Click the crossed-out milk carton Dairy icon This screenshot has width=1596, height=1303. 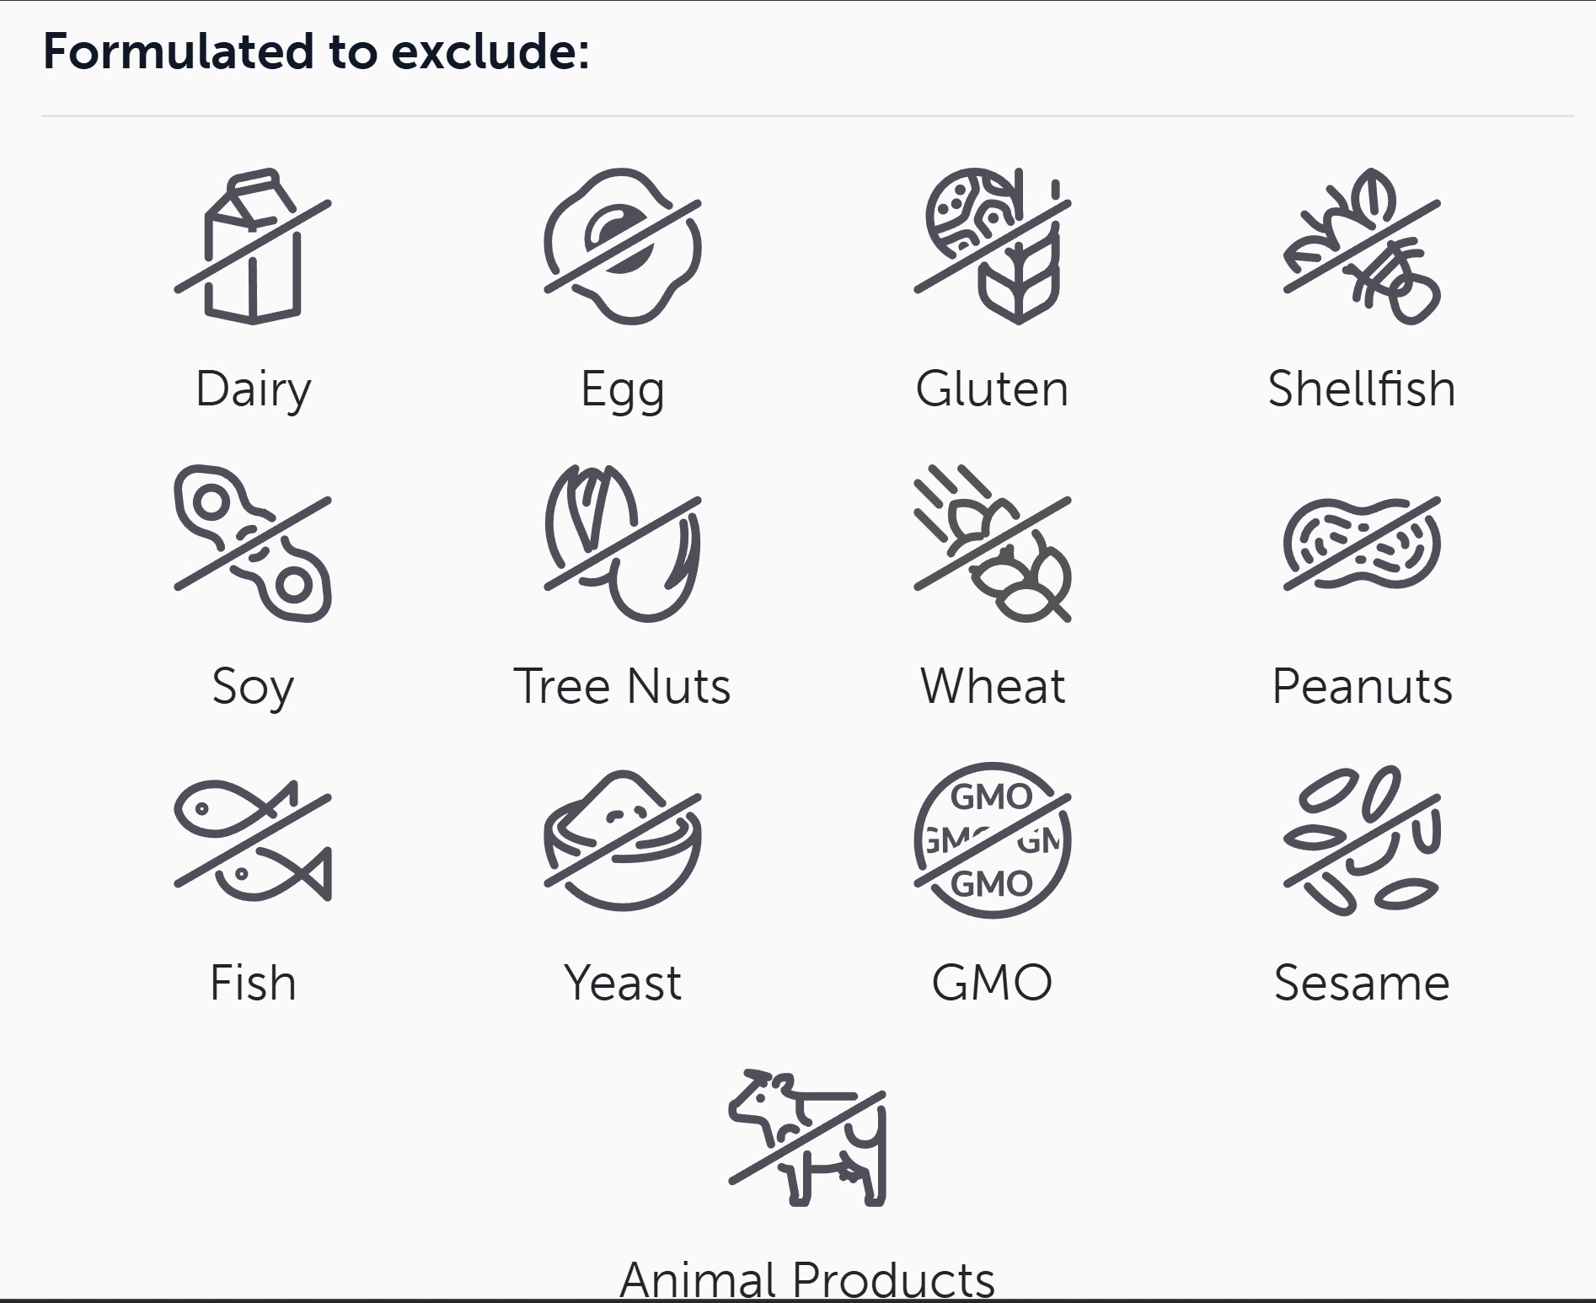pos(253,246)
